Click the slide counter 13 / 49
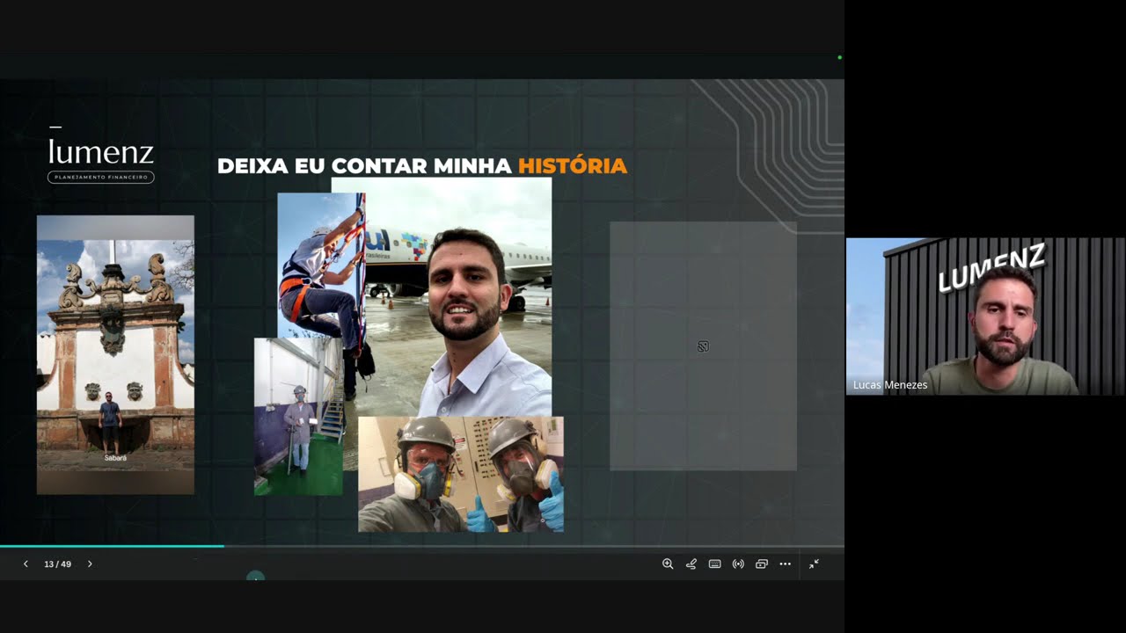Screen dimensions: 1126x633 57,564
